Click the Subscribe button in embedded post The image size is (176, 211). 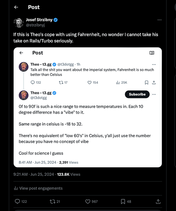137,94
